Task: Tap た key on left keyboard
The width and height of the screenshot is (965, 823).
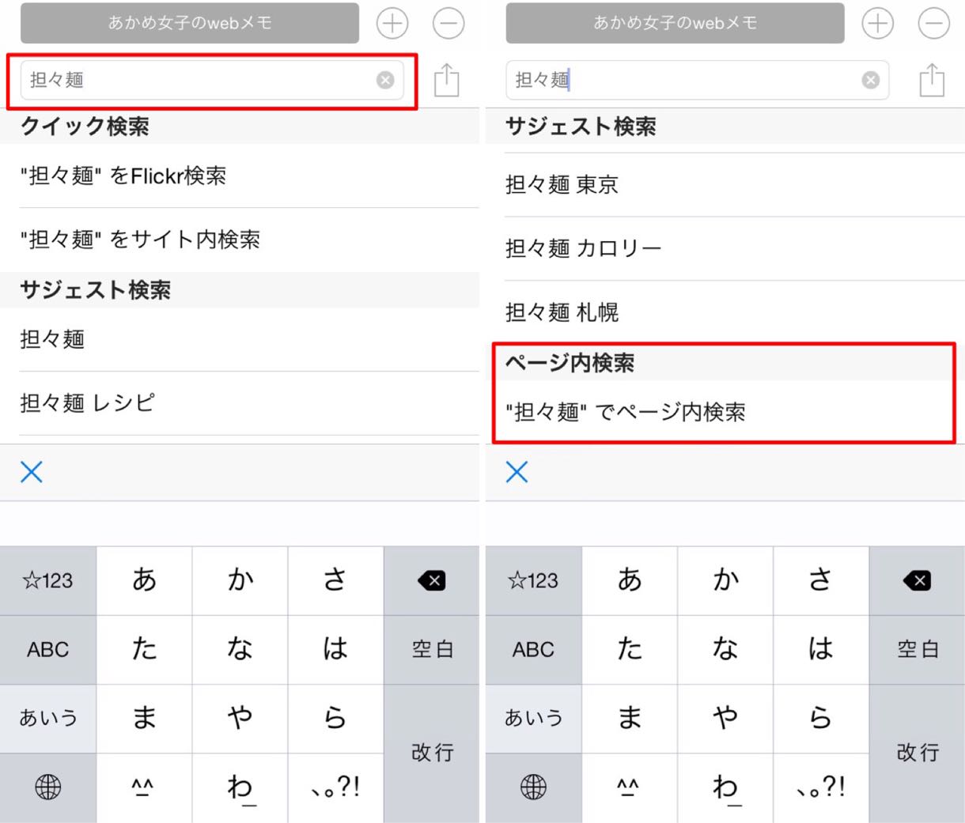Action: point(144,650)
